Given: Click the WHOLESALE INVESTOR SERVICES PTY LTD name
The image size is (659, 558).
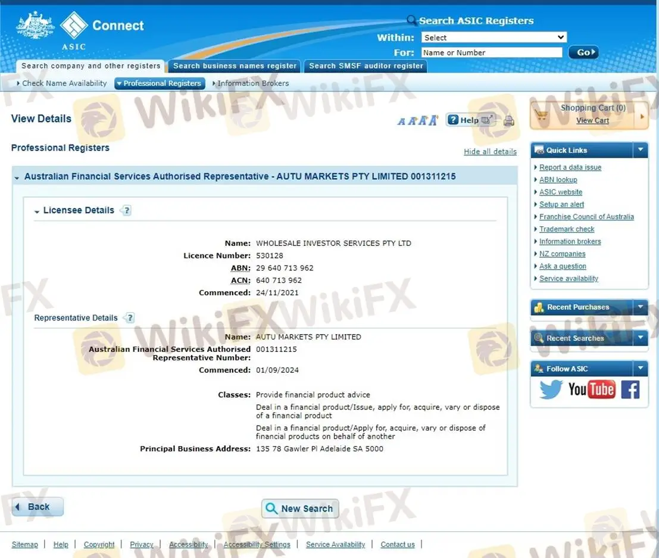Looking at the screenshot, I should click(333, 243).
